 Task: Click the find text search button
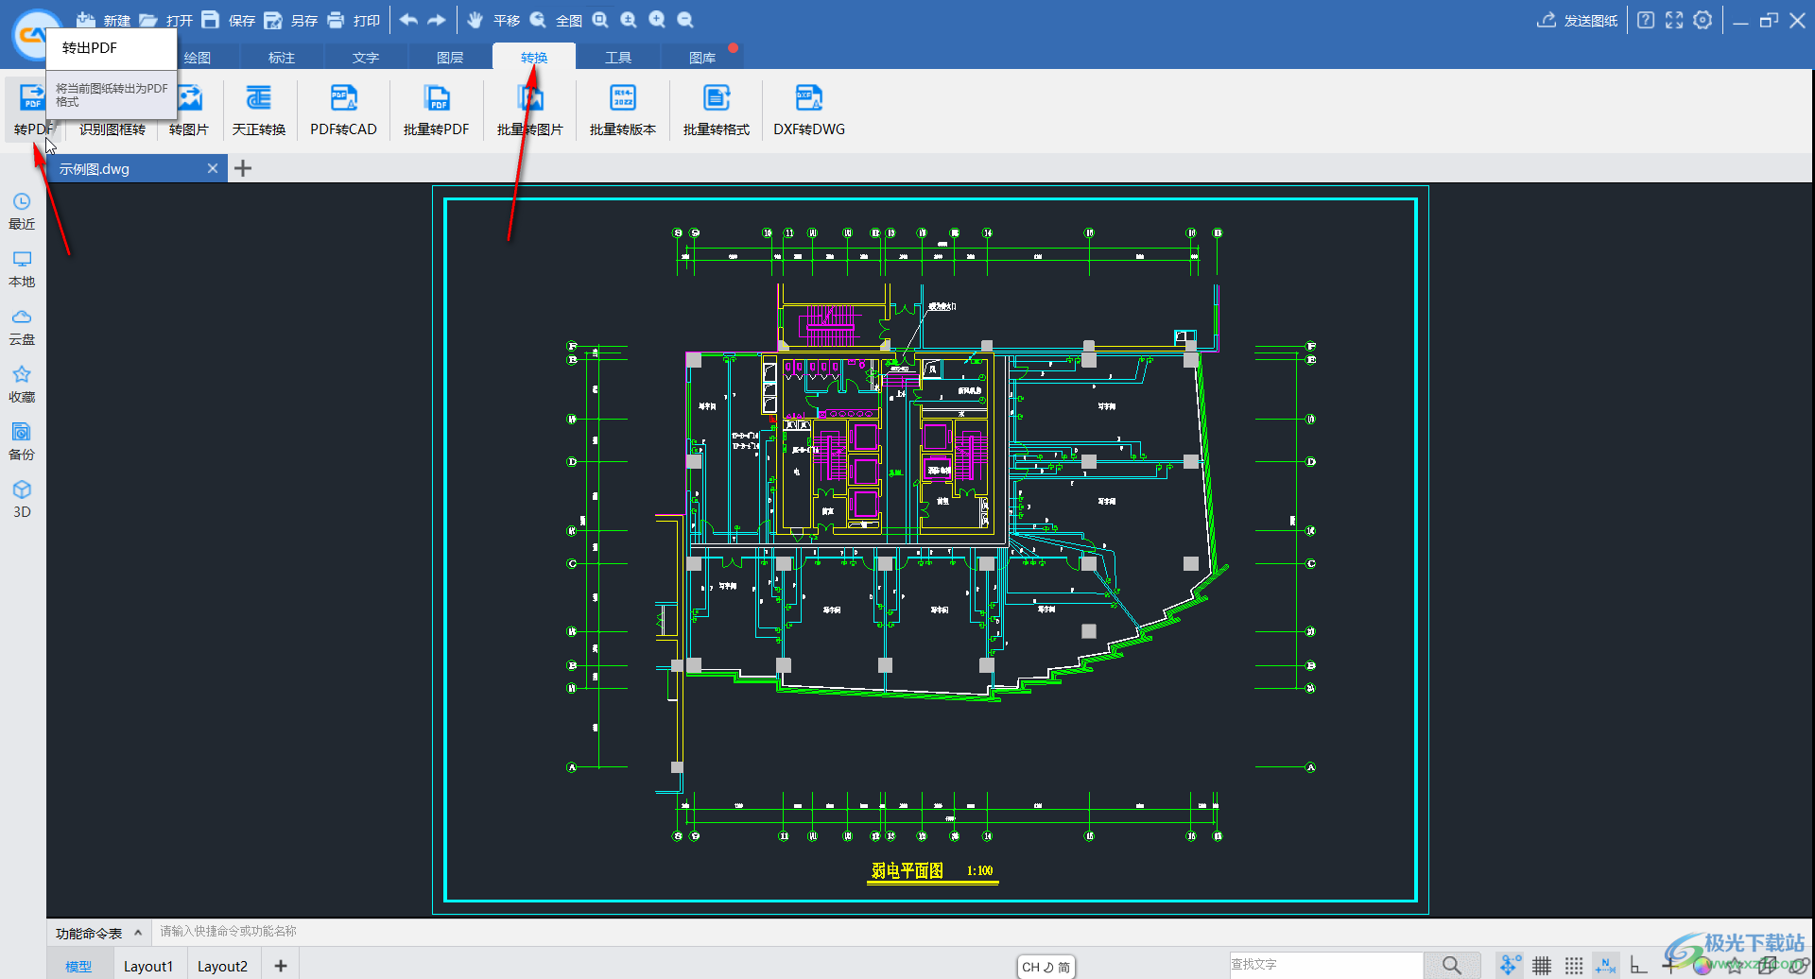[x=1452, y=965]
